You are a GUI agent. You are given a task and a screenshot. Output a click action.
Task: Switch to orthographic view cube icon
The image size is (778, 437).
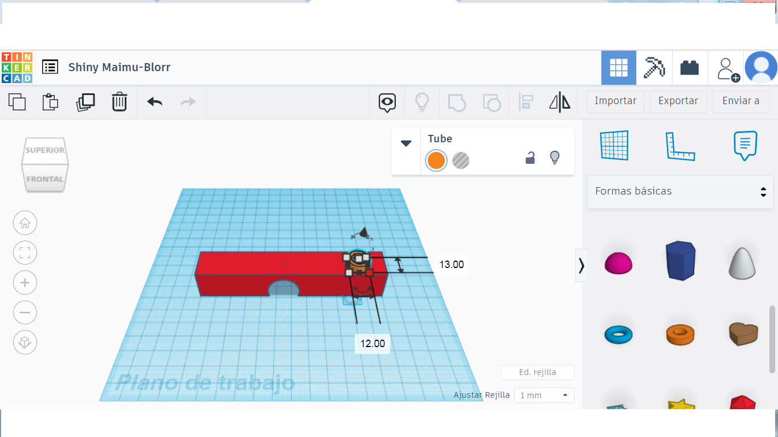pos(25,343)
